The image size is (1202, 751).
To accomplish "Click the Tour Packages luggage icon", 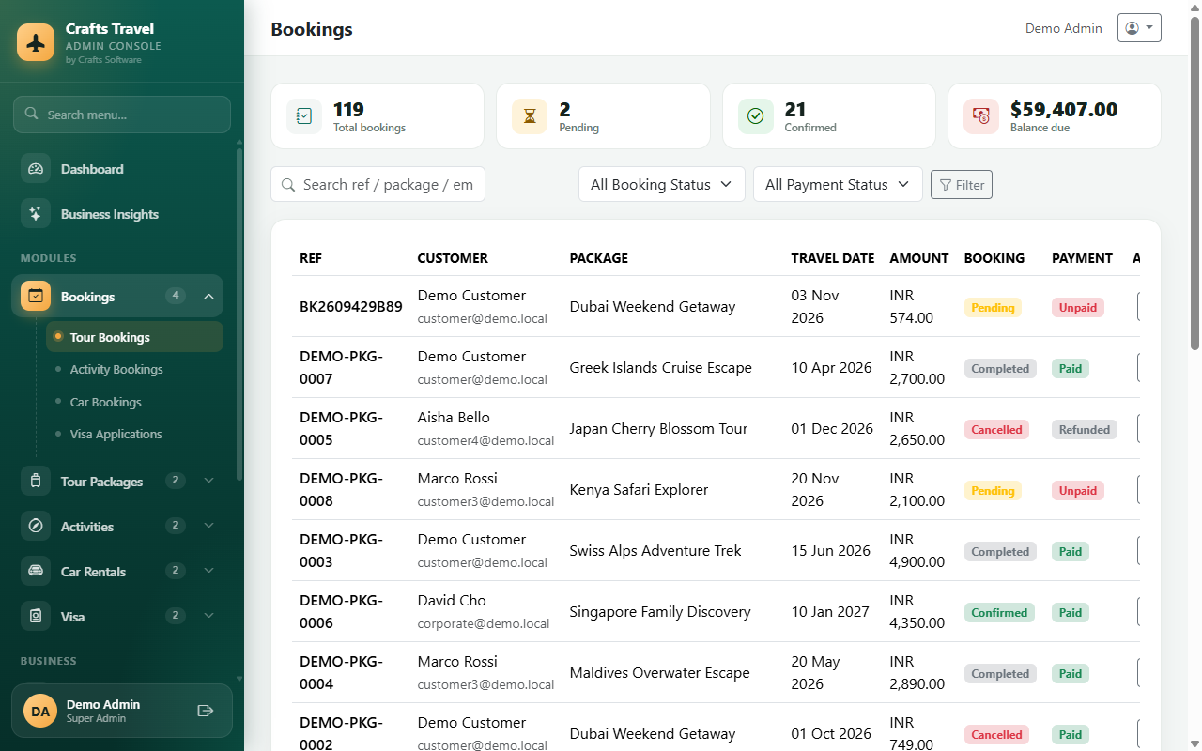I will (36, 482).
